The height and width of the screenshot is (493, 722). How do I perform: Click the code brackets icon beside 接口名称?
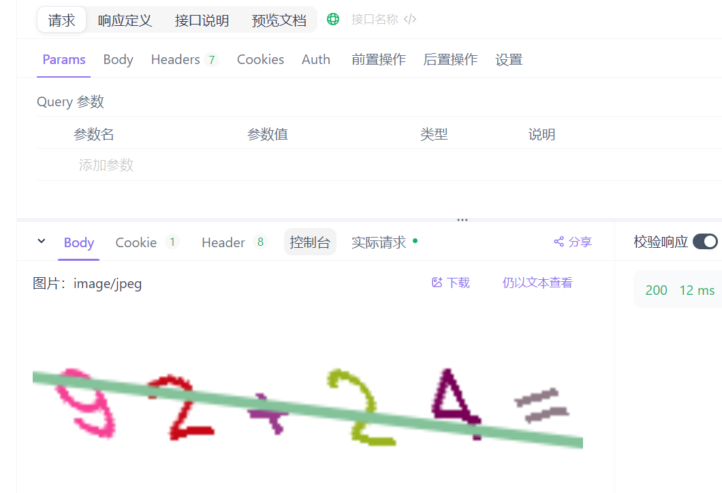(x=410, y=19)
